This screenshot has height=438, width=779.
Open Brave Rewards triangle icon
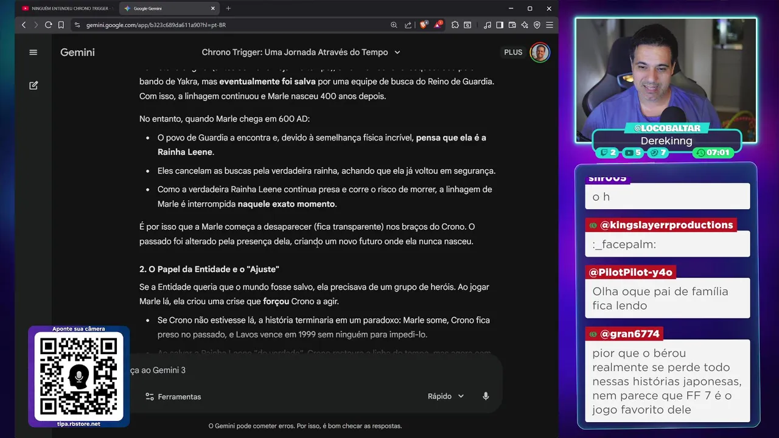click(x=438, y=25)
